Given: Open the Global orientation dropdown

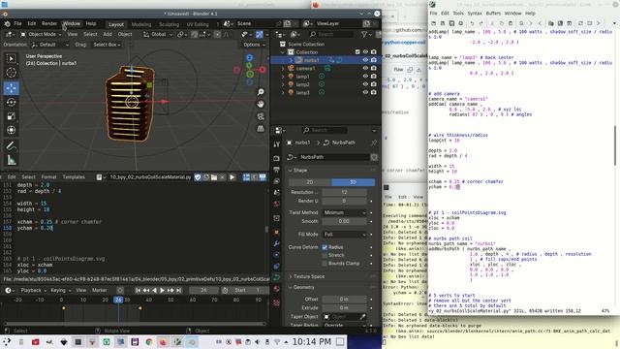Looking at the screenshot, I should click(x=158, y=35).
